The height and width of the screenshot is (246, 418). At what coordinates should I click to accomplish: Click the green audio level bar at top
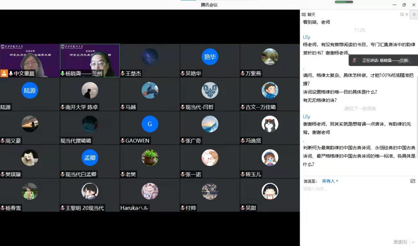pyautogui.click(x=343, y=2)
